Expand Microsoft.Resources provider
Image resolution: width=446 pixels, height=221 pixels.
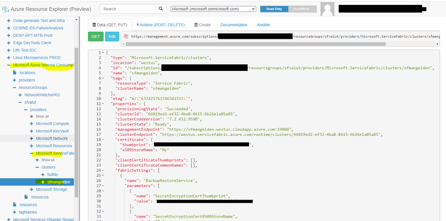(x=32, y=146)
